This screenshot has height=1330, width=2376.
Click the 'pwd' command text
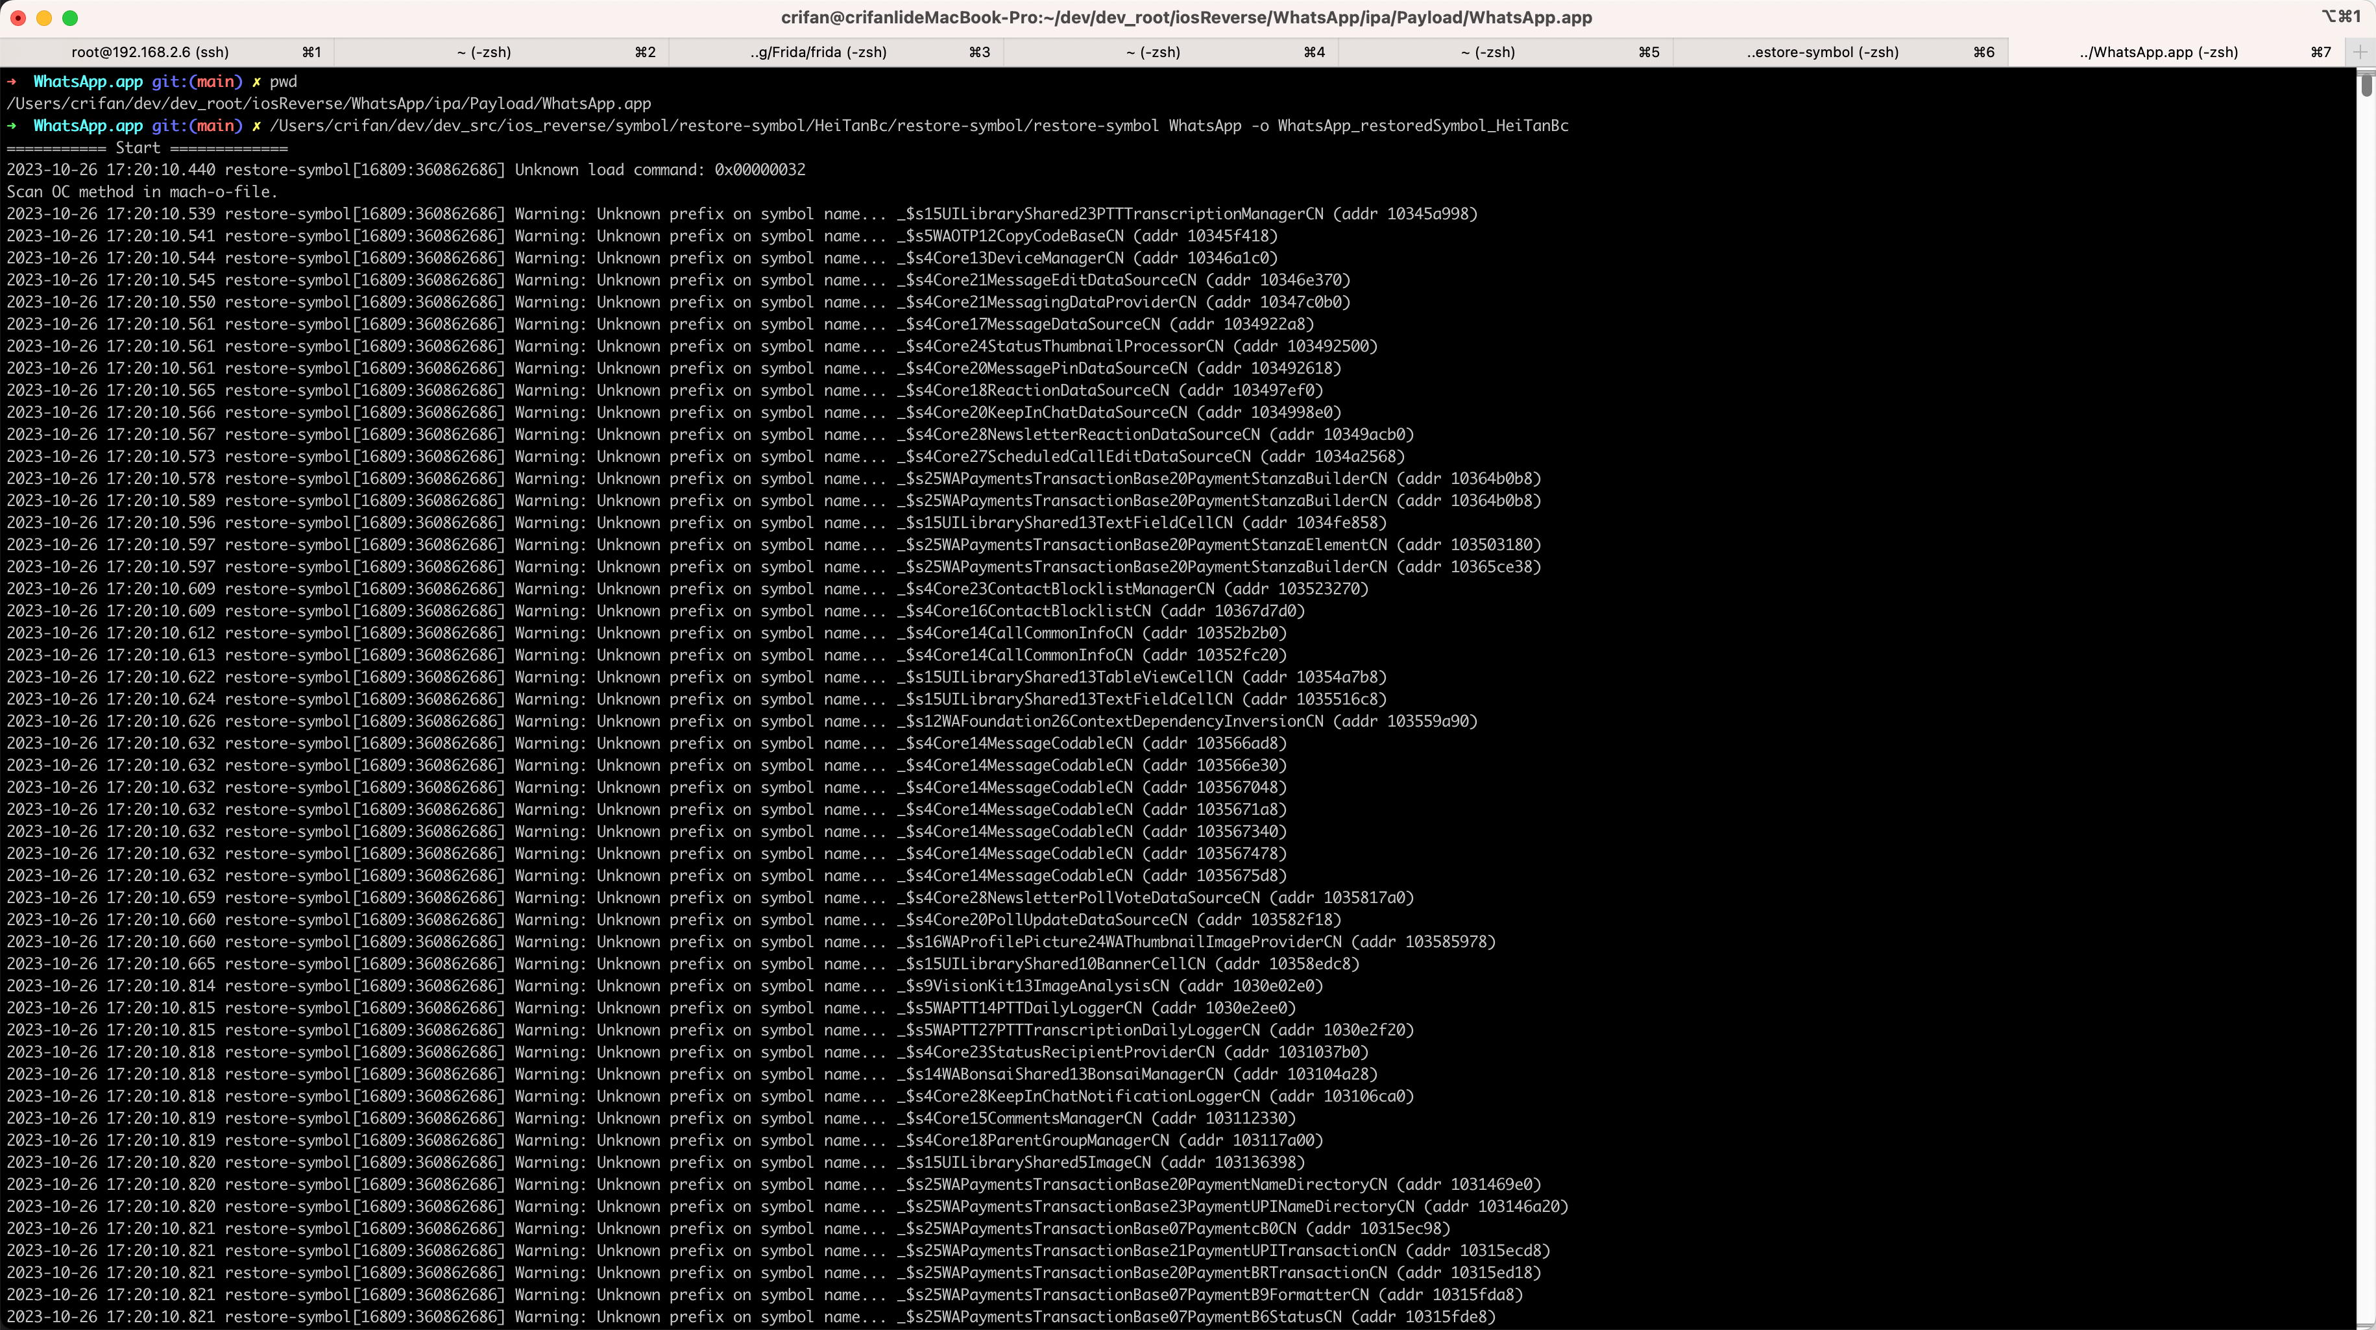tap(283, 81)
